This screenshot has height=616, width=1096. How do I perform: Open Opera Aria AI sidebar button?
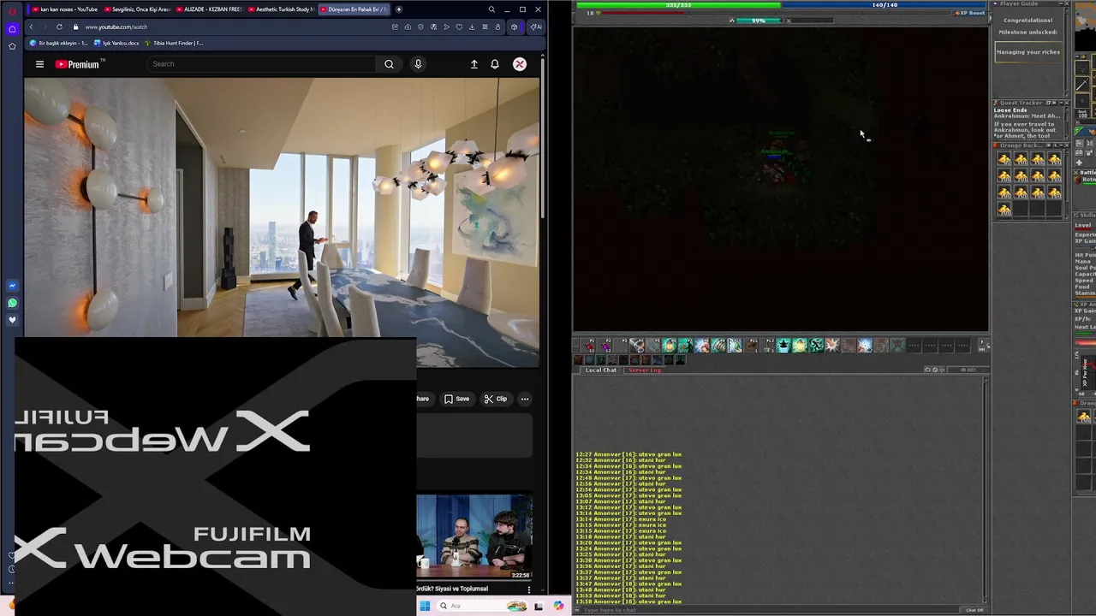(535, 27)
